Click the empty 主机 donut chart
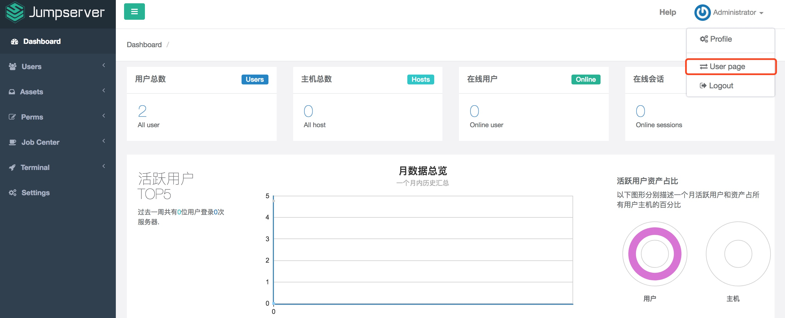The image size is (785, 318). [738, 254]
